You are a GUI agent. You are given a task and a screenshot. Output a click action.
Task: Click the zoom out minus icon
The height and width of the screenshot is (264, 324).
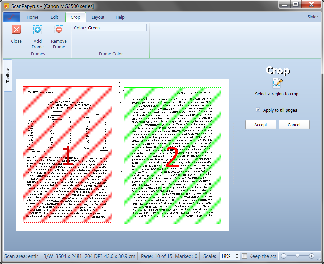click(284, 256)
